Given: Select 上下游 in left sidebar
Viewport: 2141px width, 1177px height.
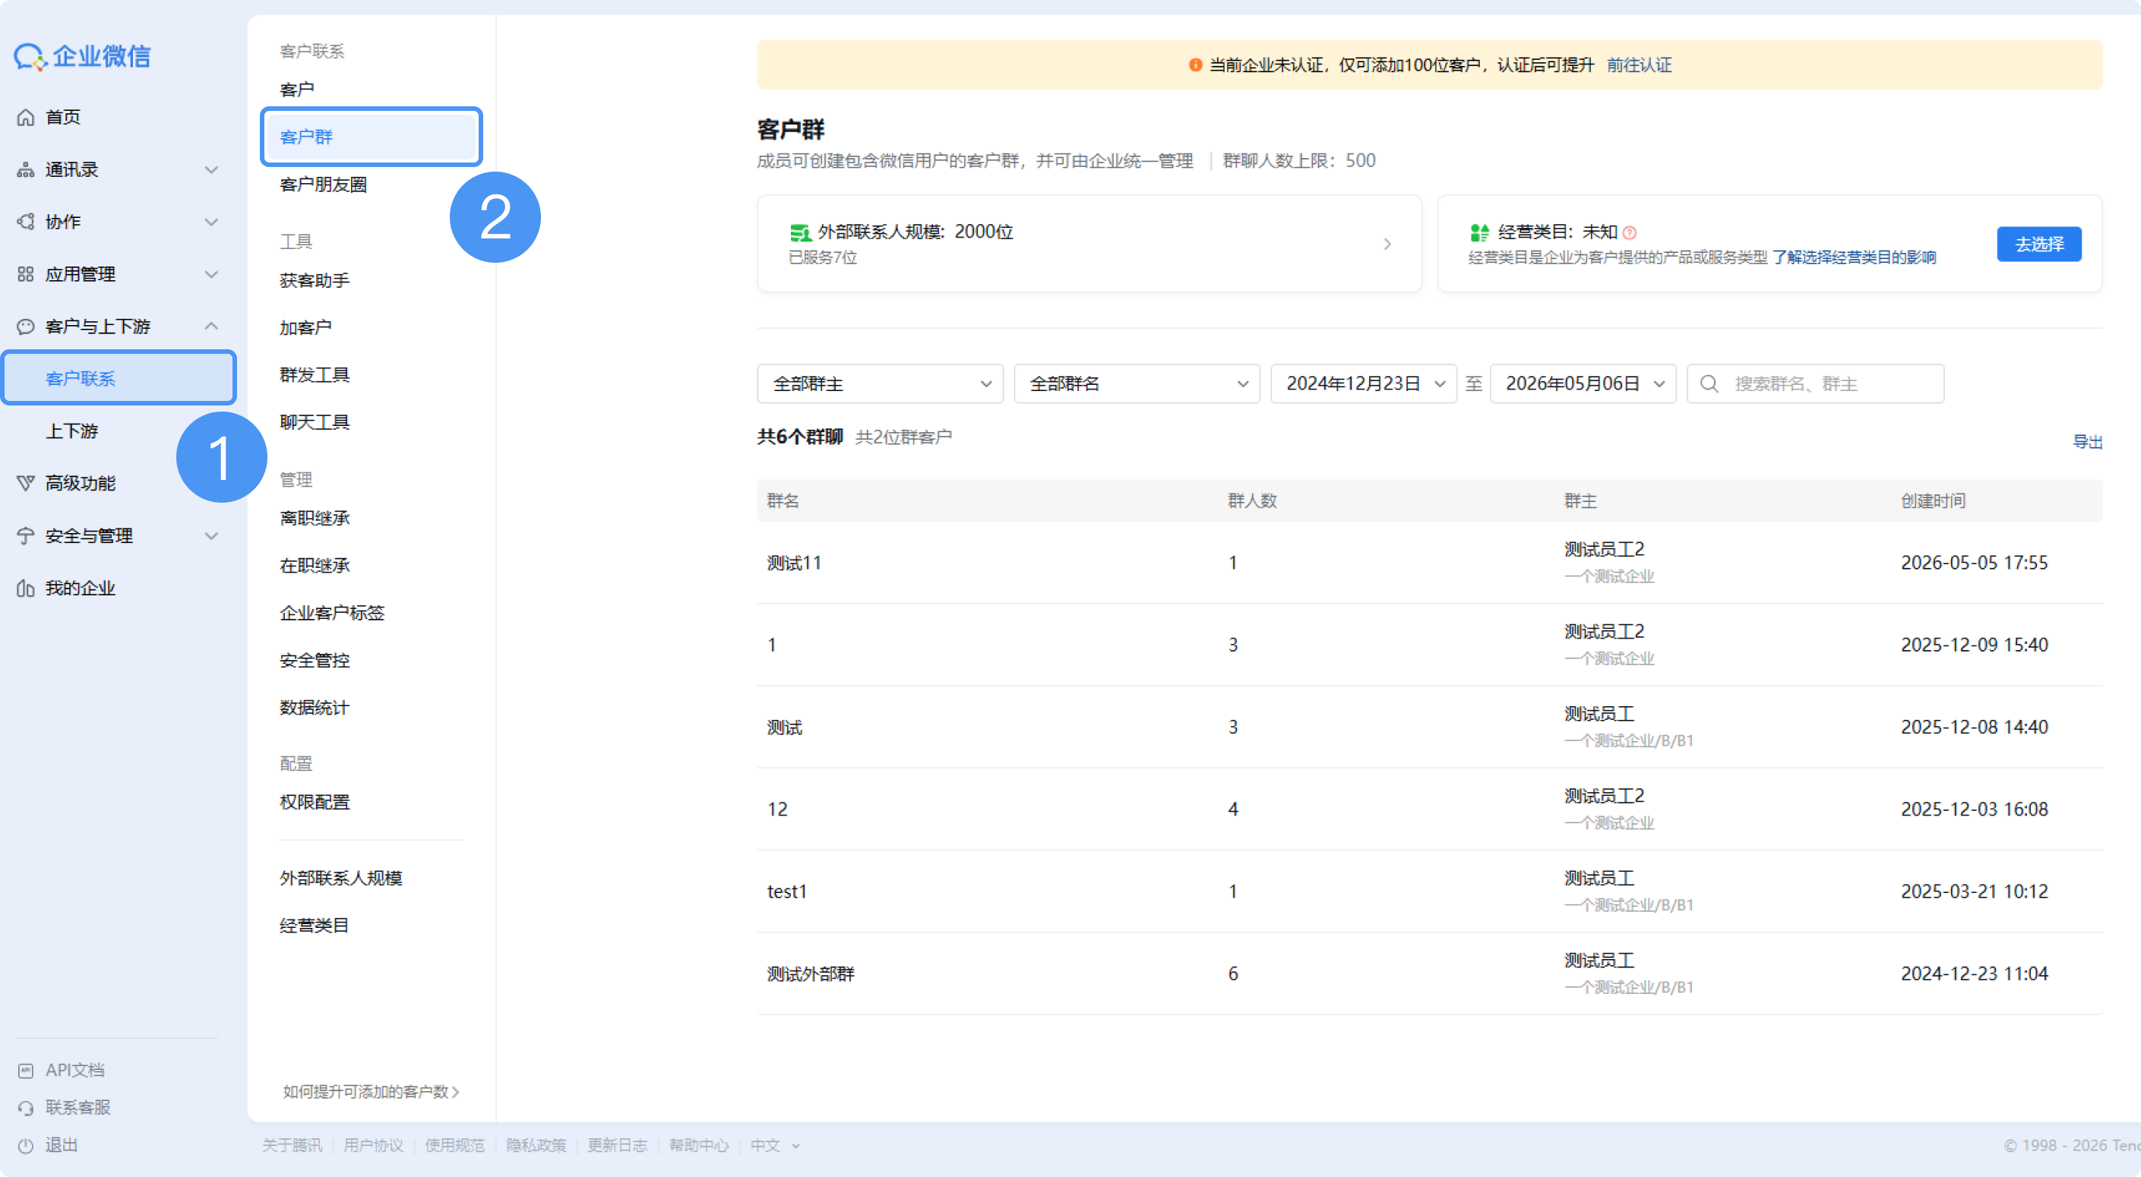Looking at the screenshot, I should click(72, 431).
